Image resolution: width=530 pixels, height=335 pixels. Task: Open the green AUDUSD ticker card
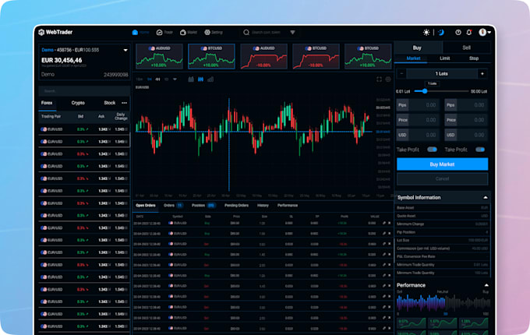159,56
